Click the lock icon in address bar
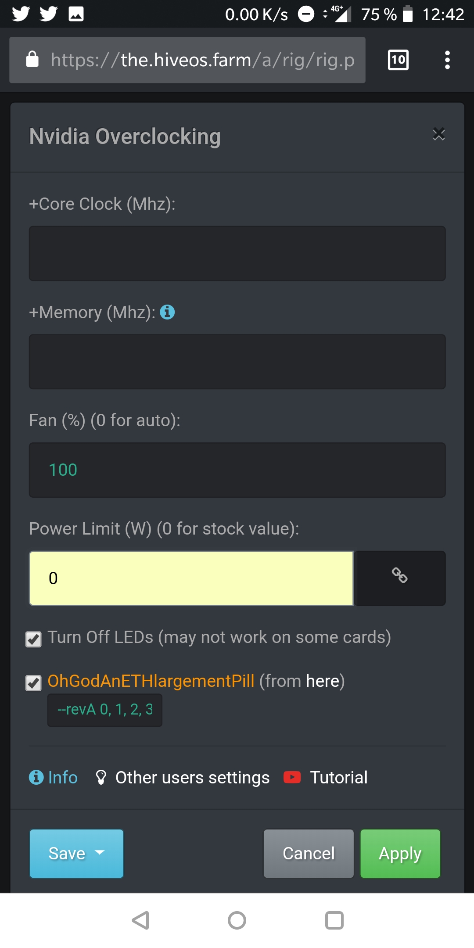474x948 pixels. coord(32,59)
